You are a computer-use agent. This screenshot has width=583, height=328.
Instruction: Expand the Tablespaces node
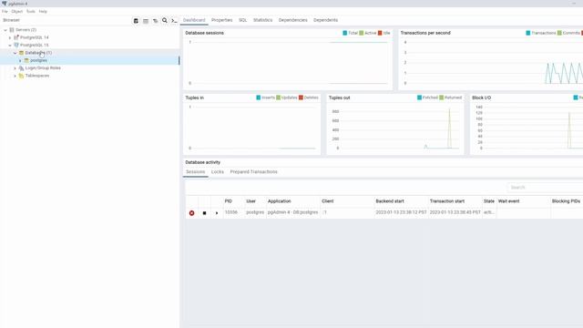point(15,76)
